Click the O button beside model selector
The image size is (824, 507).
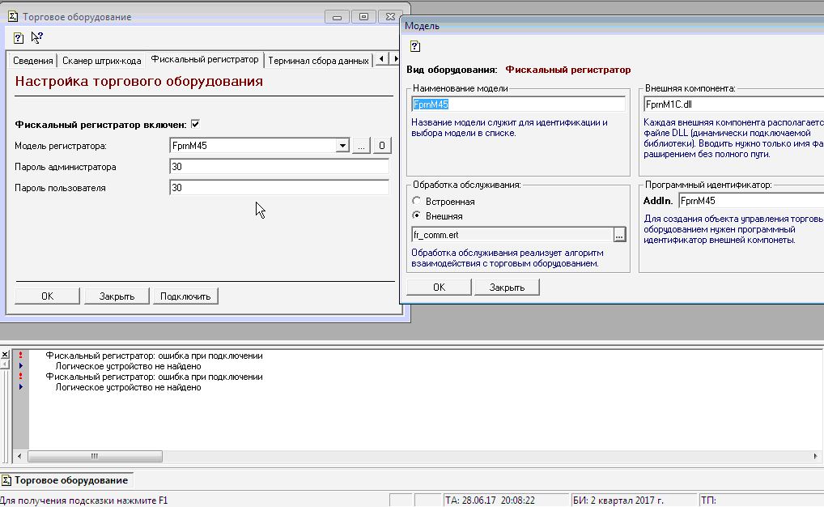pyautogui.click(x=382, y=146)
